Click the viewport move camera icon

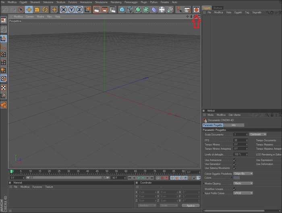(x=188, y=17)
